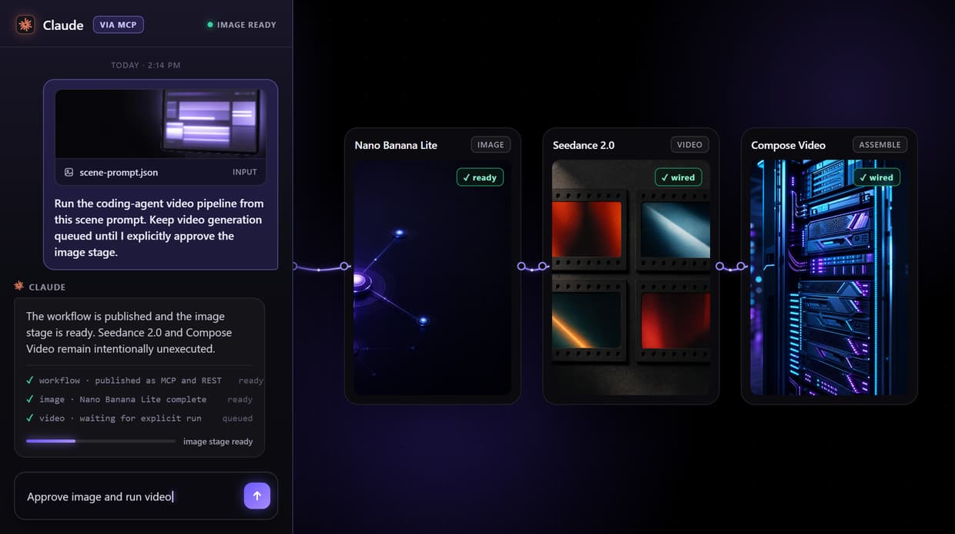This screenshot has height=534, width=955.
Task: Click the CLAUDE sender label
Action: pos(47,287)
